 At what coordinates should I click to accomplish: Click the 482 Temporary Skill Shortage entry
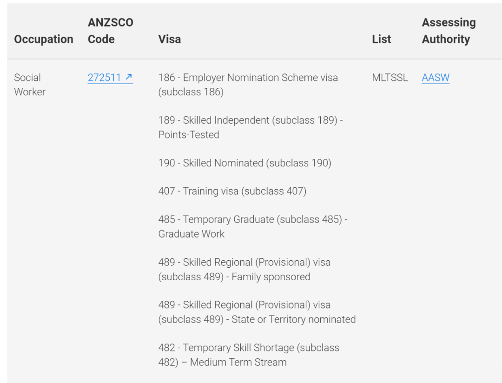[x=249, y=355]
